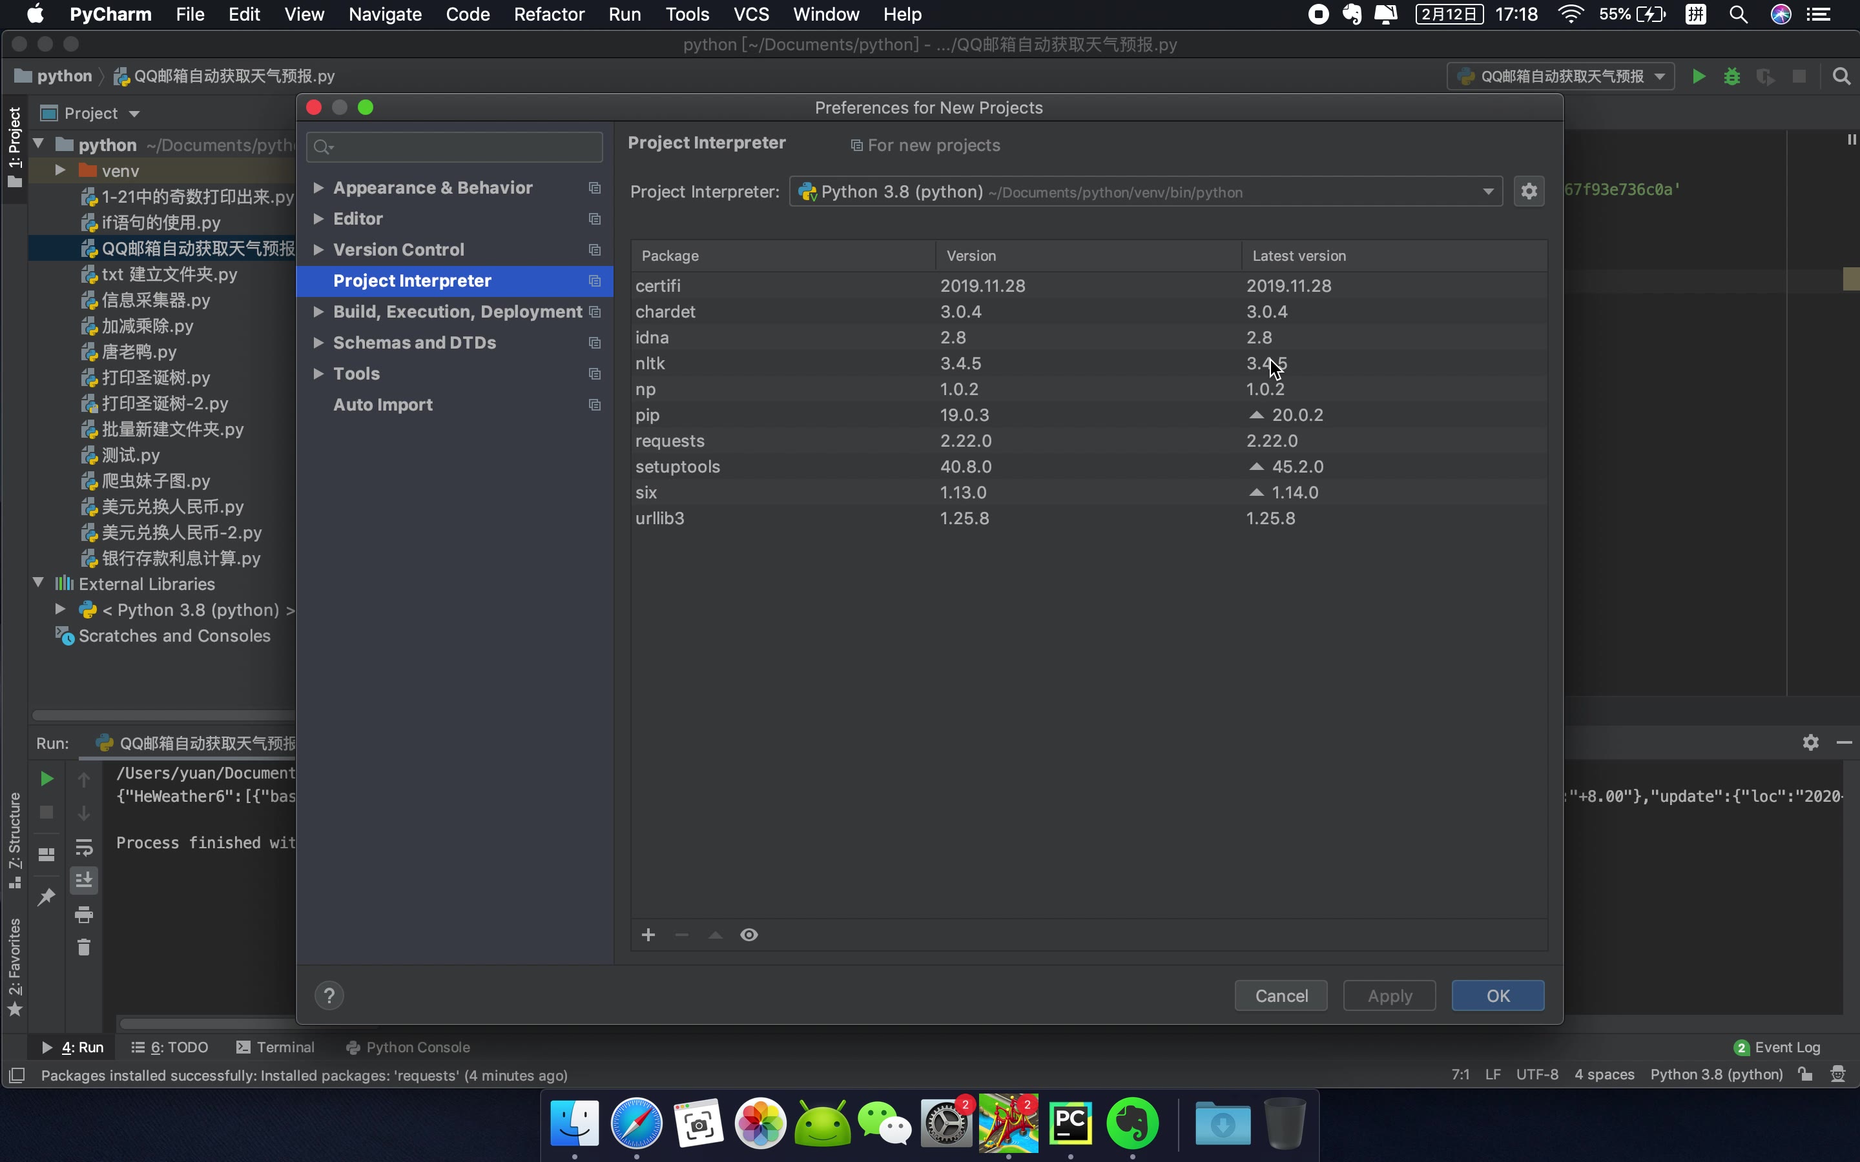Toggle the show early releases eye icon

[x=749, y=935]
